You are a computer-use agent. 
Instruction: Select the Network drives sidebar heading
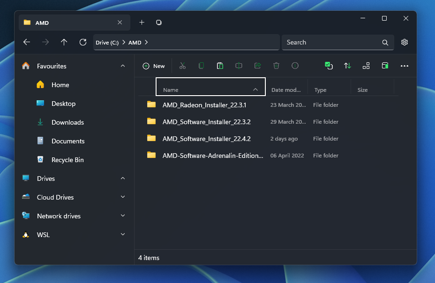(59, 216)
